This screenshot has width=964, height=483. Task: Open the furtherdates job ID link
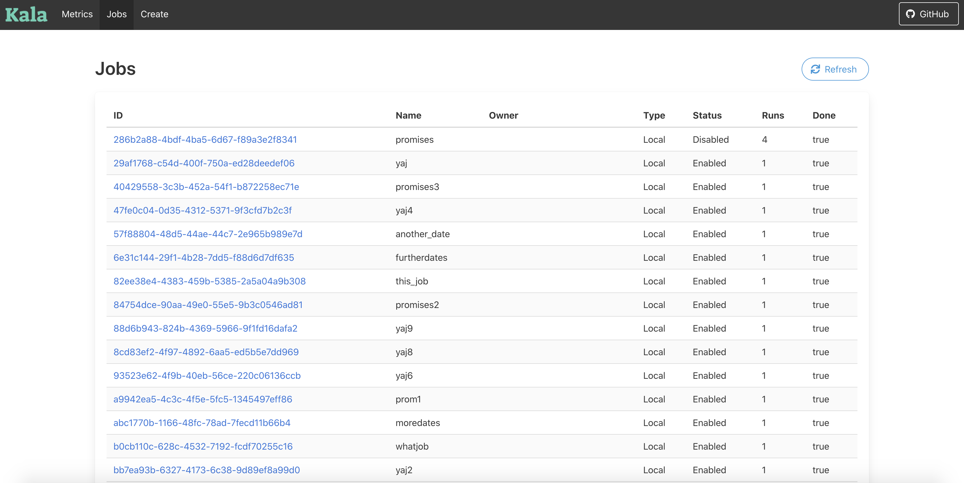pos(204,257)
